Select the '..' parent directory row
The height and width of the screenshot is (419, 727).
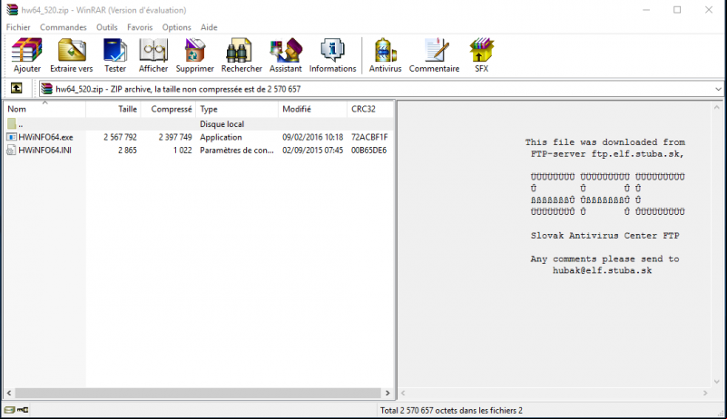(199, 123)
